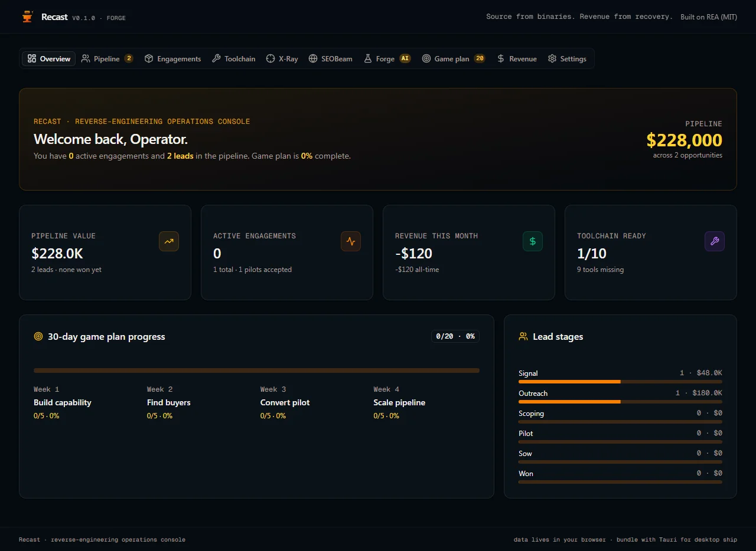
Task: Click the Scoping lead stage row
Action: pos(620,416)
